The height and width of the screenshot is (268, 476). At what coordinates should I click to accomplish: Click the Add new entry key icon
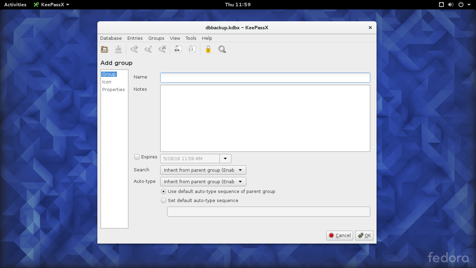(x=134, y=49)
